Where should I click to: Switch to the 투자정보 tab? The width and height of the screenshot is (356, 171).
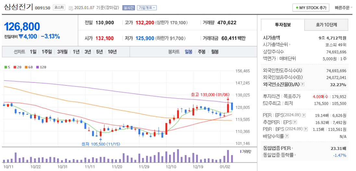tap(283, 25)
